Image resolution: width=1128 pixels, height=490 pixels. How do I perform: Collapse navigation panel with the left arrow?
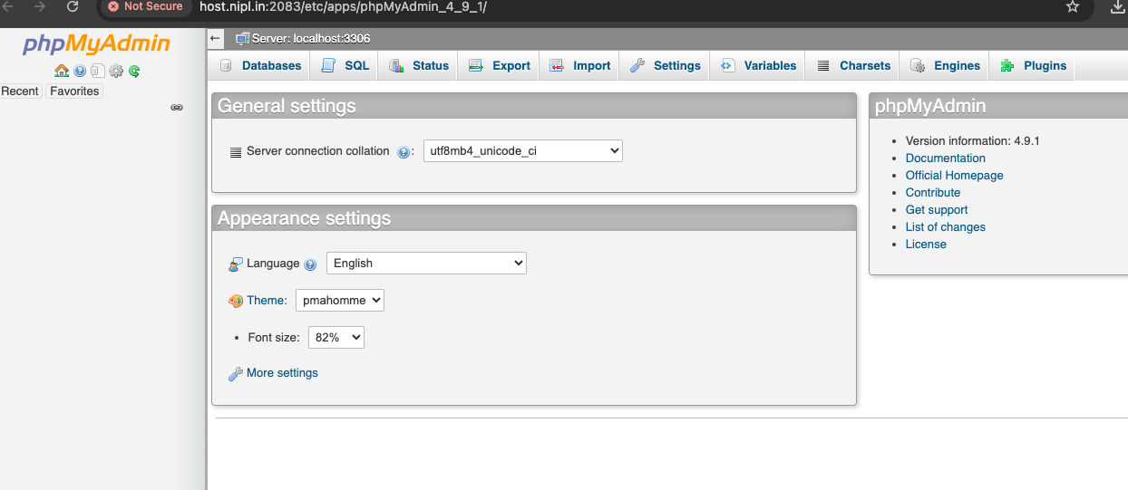point(215,39)
